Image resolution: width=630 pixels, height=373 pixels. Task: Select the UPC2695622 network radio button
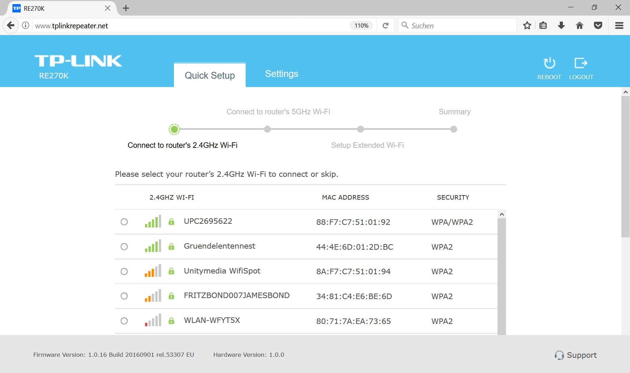click(124, 222)
